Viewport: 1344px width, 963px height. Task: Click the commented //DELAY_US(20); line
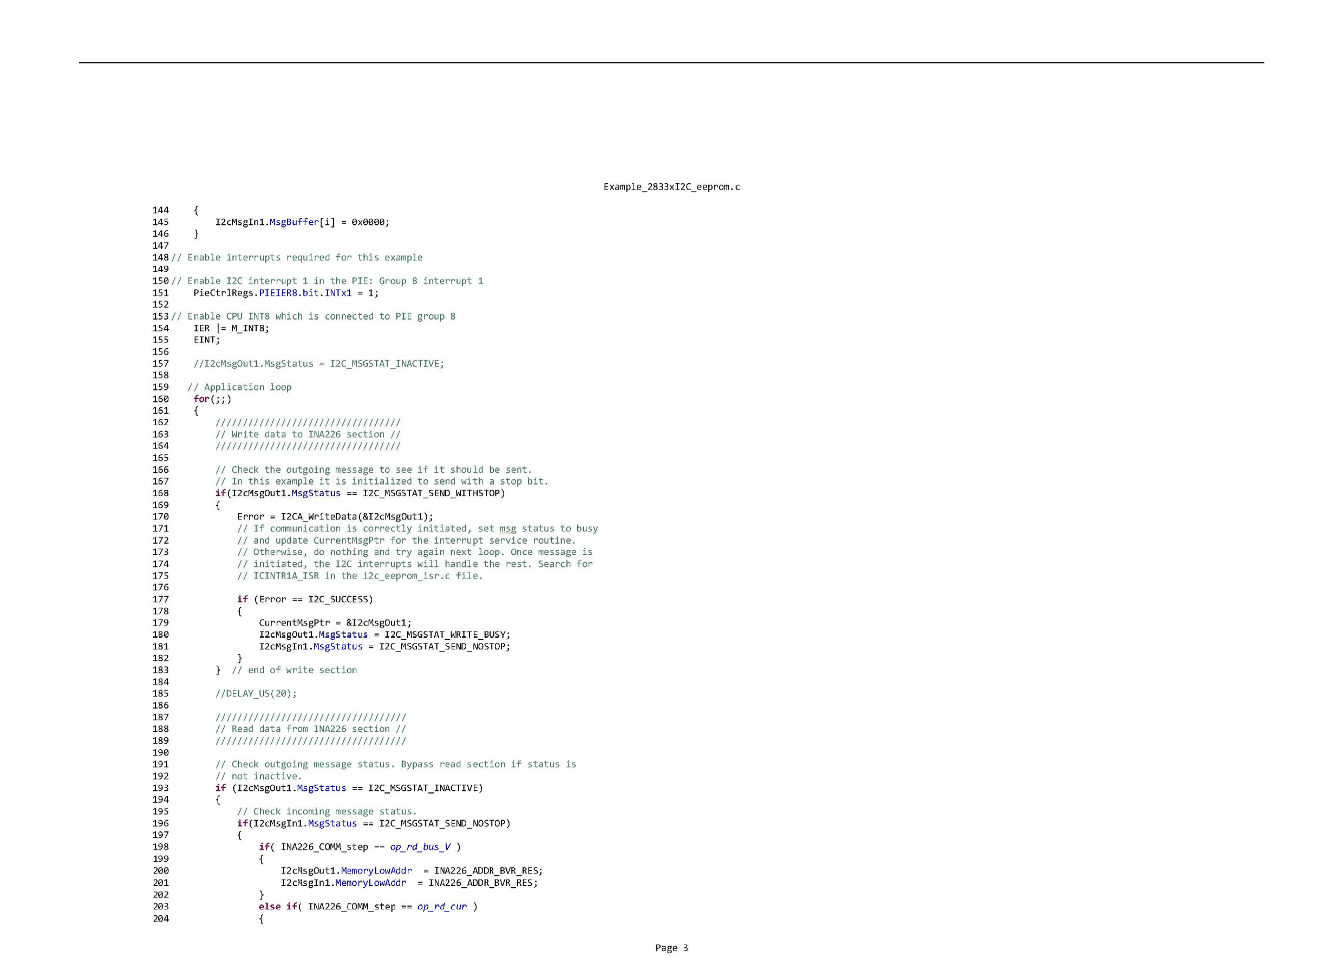tap(256, 693)
